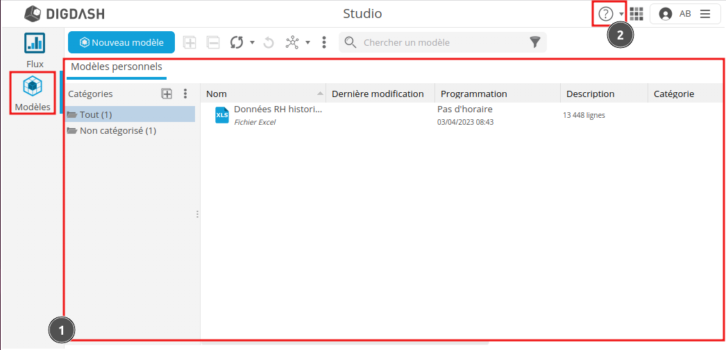Viewport: 726px width, 350px height.
Task: Open the applications grid launcher
Action: (636, 14)
